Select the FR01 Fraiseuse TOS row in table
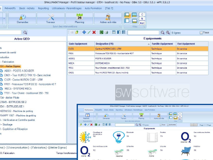The width and height of the screenshot is (213, 160). click(x=138, y=53)
